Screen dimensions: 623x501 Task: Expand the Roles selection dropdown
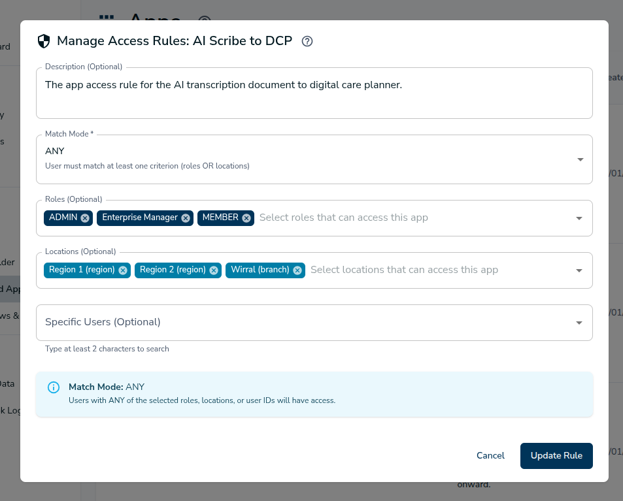pyautogui.click(x=579, y=218)
